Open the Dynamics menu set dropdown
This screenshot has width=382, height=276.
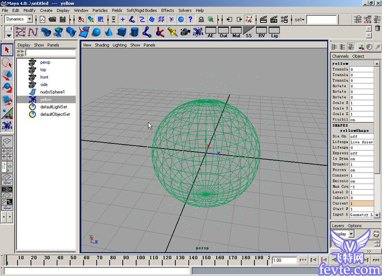pos(30,19)
